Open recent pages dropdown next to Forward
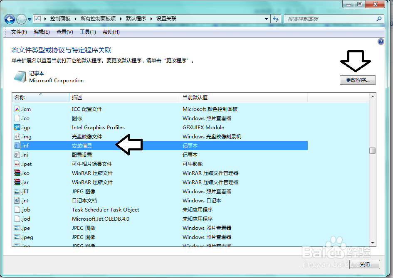 (30, 19)
